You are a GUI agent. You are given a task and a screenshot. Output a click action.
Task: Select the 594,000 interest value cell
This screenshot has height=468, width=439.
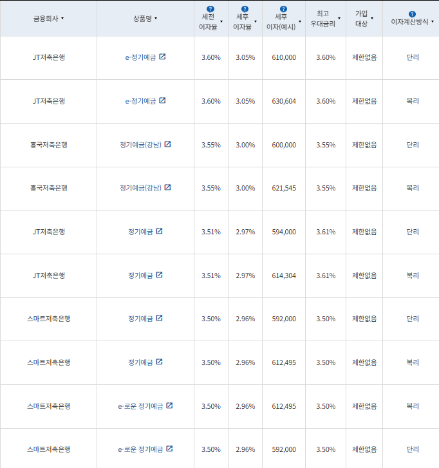point(284,232)
